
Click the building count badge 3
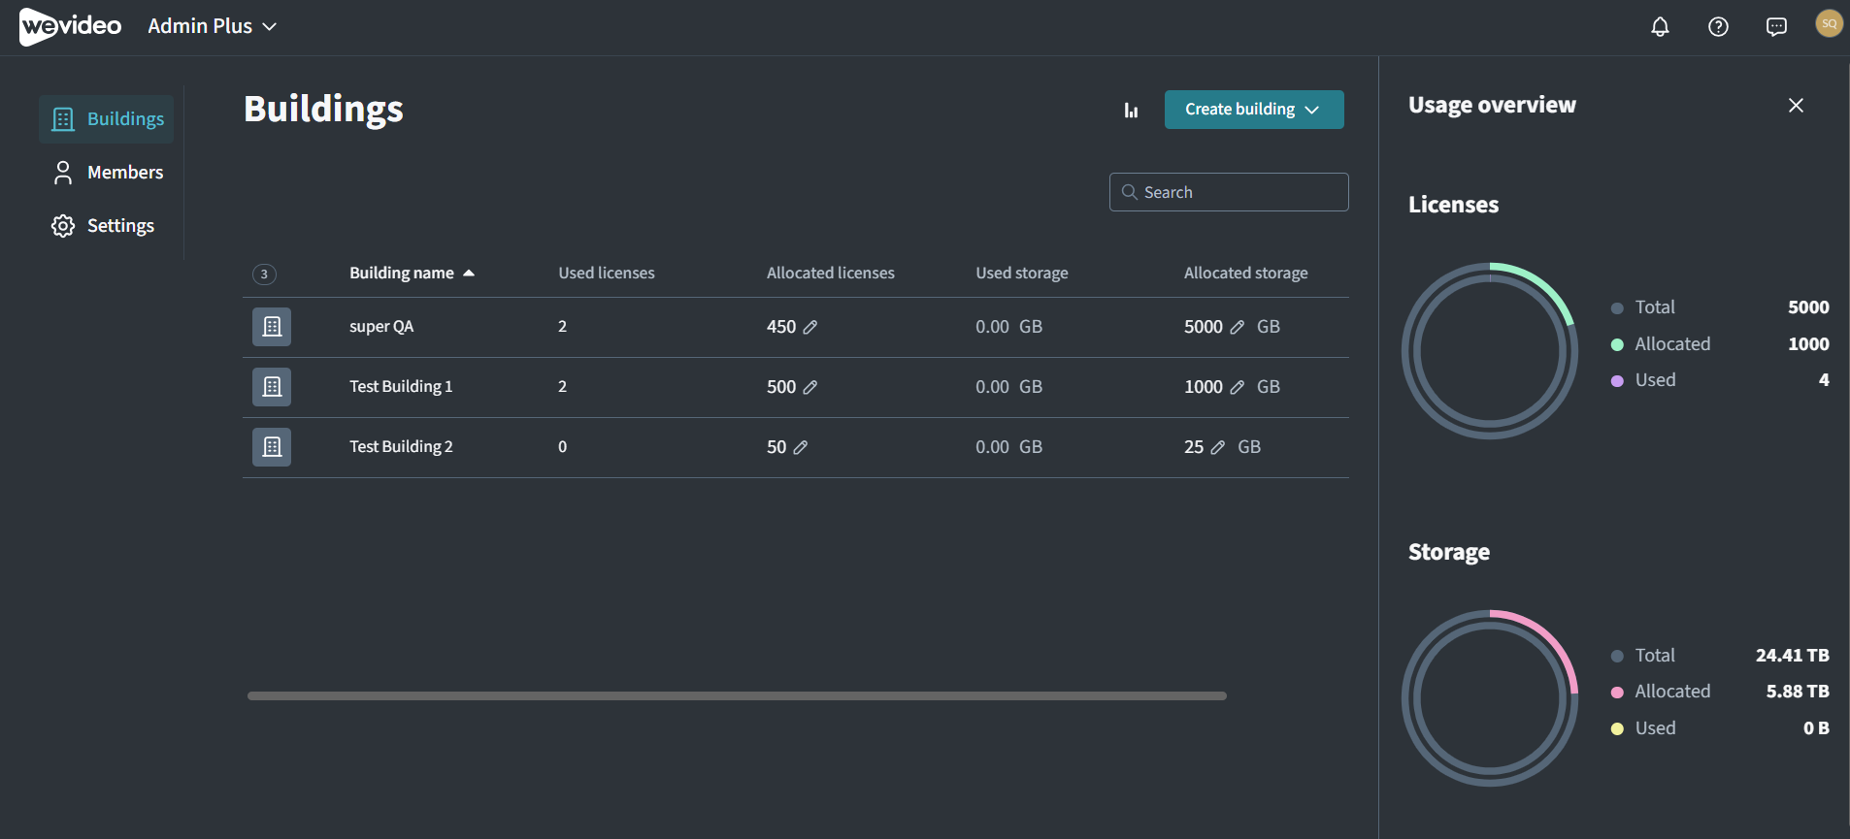264,274
